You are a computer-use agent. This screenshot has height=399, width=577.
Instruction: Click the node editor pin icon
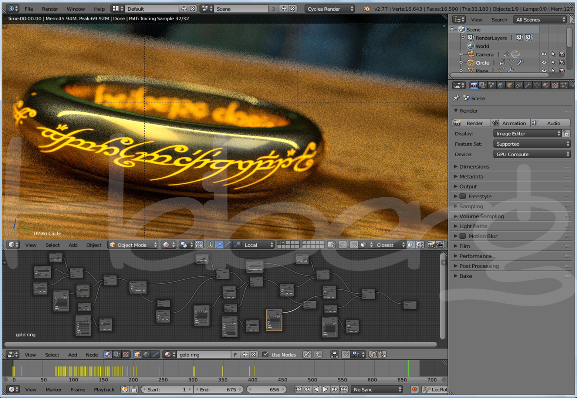coord(307,355)
